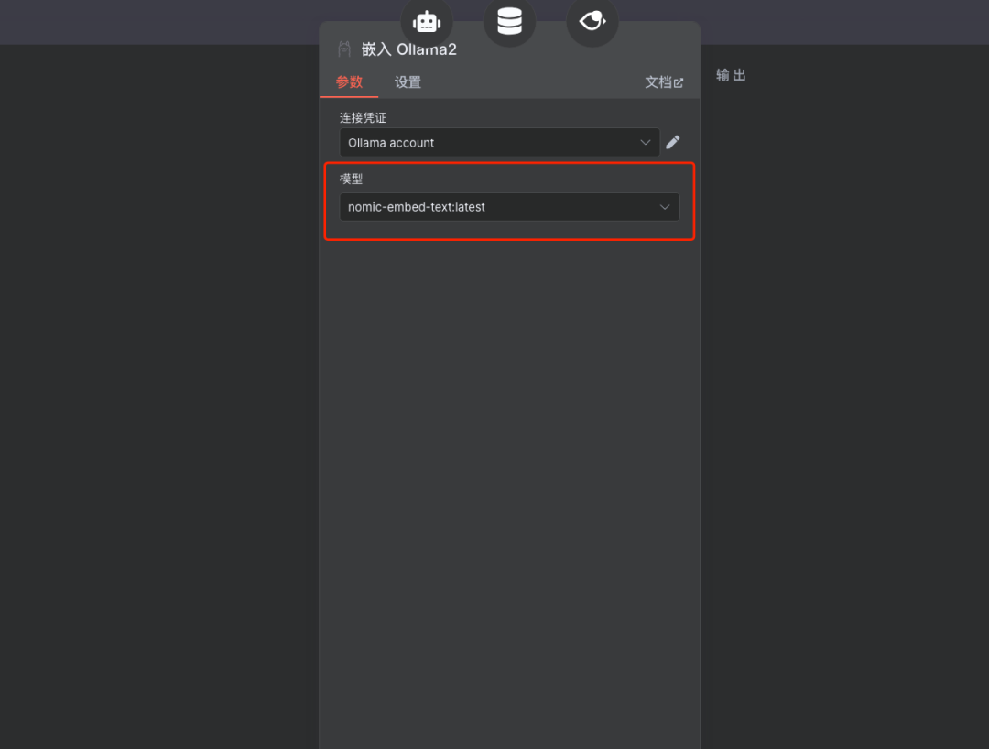Viewport: 989px width, 749px height.
Task: Open the 文档 documentation link
Action: pos(664,82)
